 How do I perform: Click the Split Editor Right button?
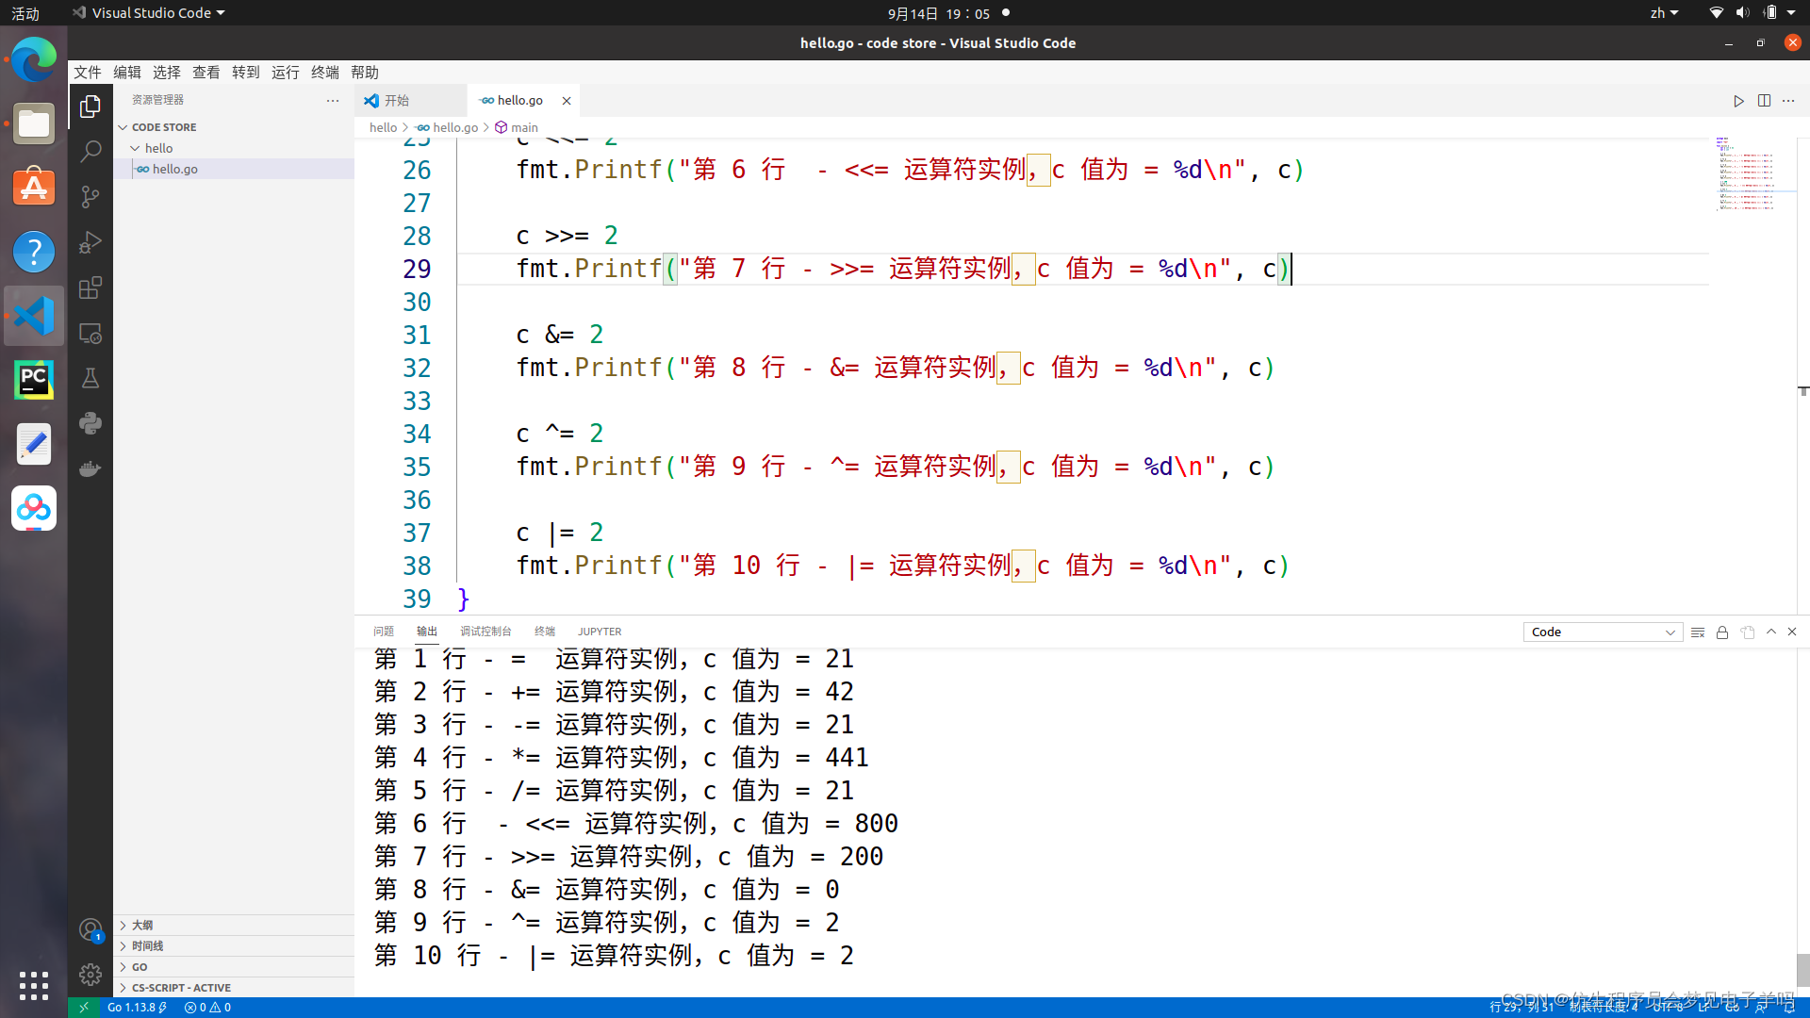[1764, 99]
